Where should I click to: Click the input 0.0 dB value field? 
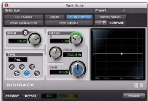click(x=18, y=41)
